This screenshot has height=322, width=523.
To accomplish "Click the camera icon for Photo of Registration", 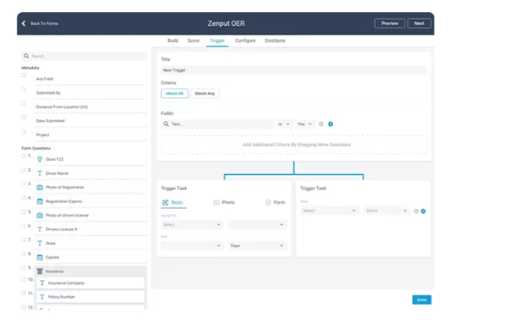I will (x=39, y=188).
